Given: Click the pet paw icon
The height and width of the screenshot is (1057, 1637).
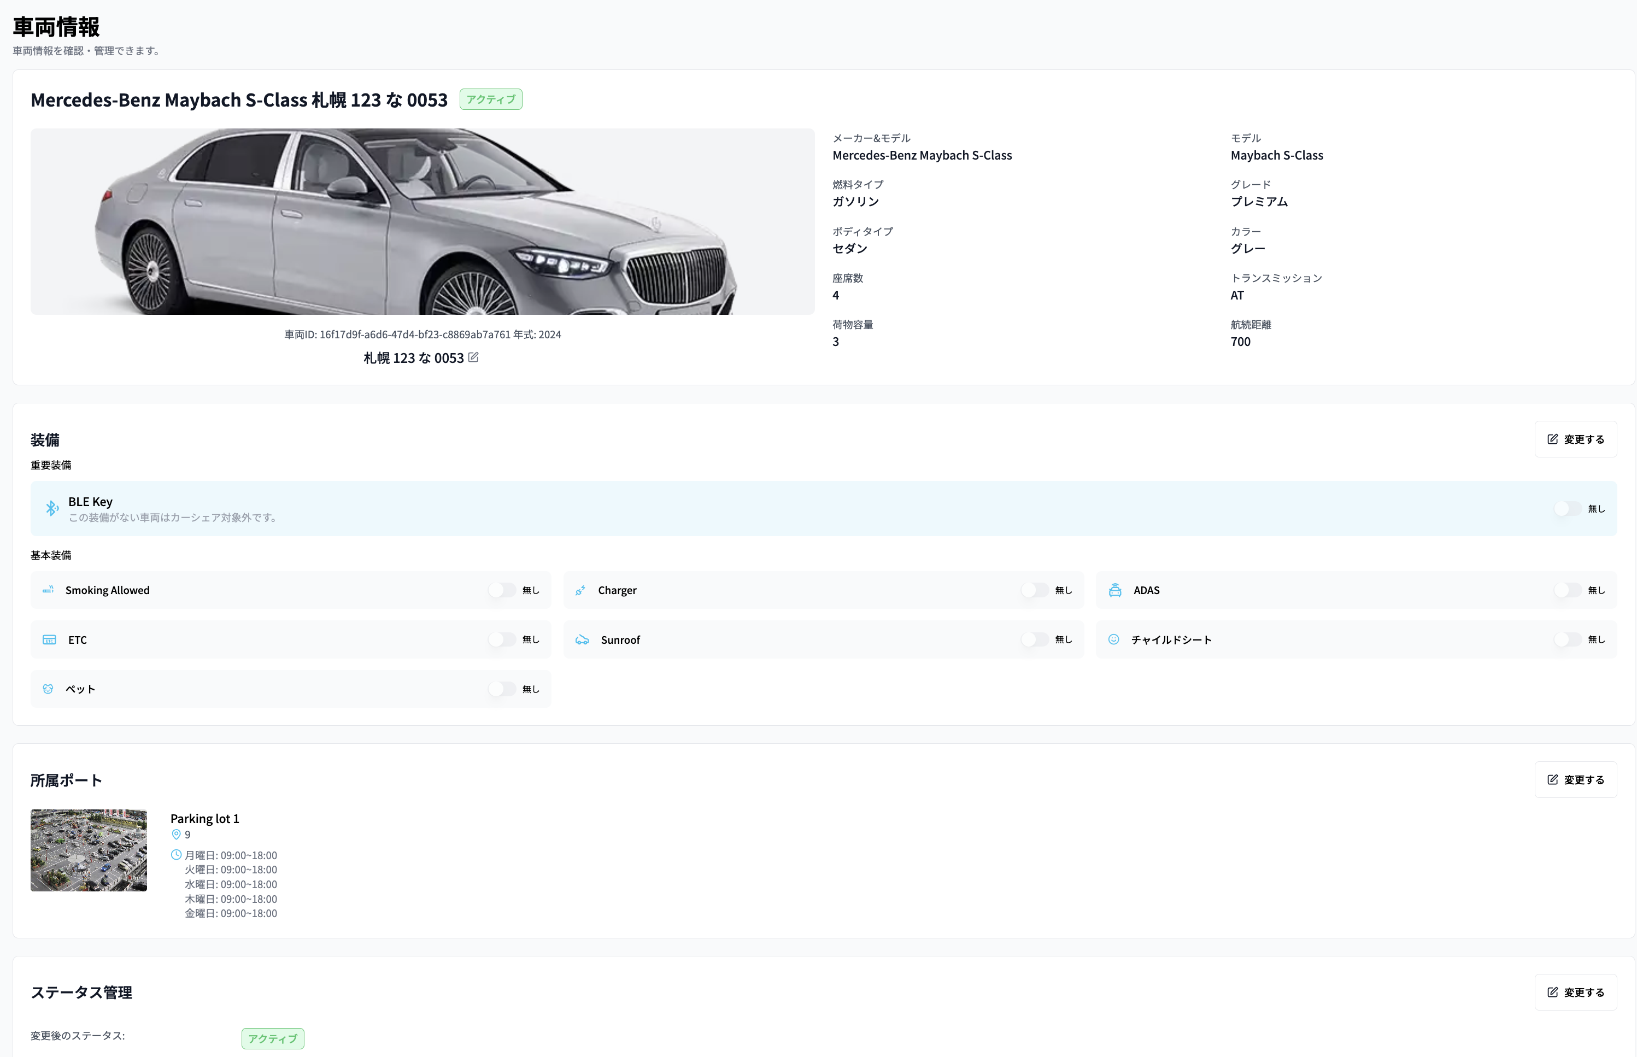Looking at the screenshot, I should pos(48,689).
